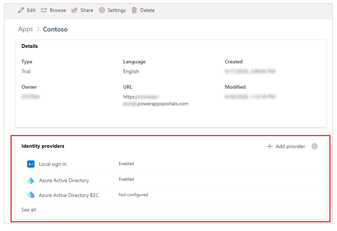The height and width of the screenshot is (231, 337).
Task: Click the Modified field label
Action: pos(235,87)
